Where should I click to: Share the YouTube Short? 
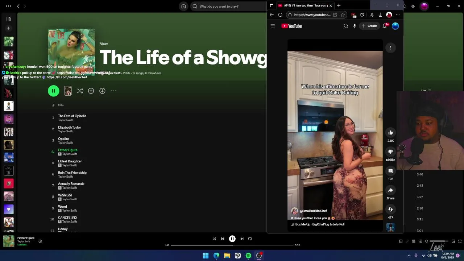tap(390, 190)
